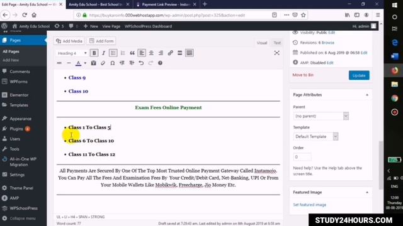The height and width of the screenshot is (226, 403).
Task: Decrease the indent
Action: tap(122, 63)
